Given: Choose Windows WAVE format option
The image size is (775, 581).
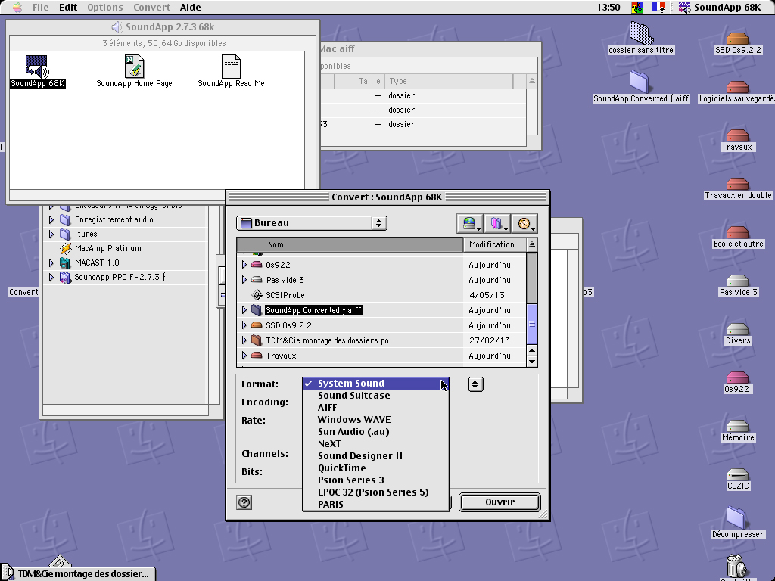Looking at the screenshot, I should tap(353, 420).
